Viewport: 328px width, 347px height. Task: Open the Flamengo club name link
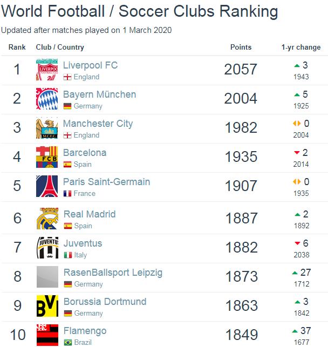point(85,331)
